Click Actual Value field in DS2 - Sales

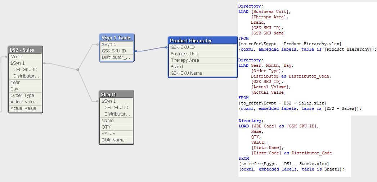23,108
